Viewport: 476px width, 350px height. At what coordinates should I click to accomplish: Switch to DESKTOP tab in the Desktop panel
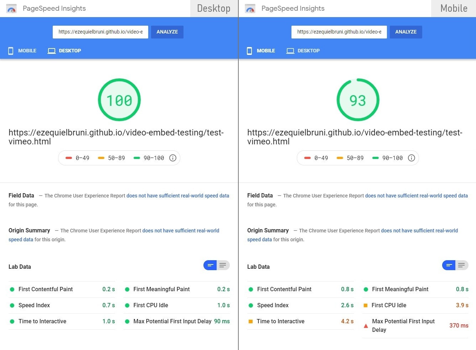click(64, 51)
